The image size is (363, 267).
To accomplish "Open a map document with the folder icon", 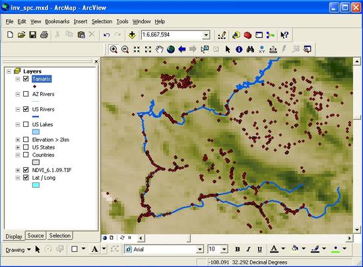I will 21,35.
